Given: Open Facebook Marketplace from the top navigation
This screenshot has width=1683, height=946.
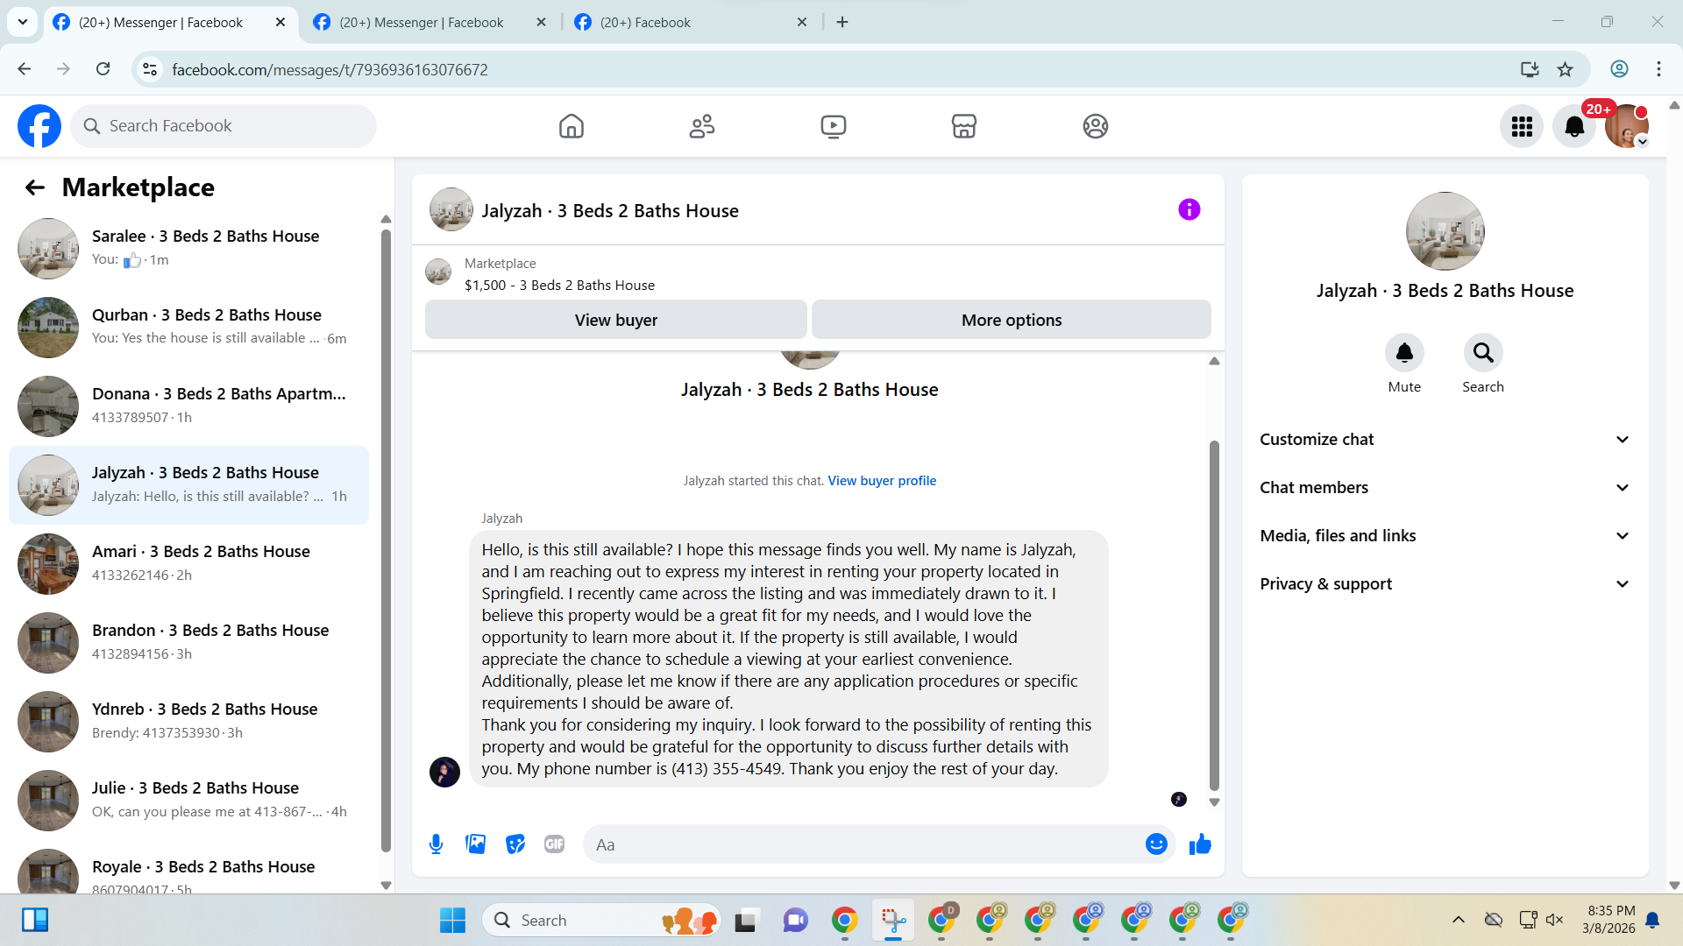Looking at the screenshot, I should [963, 126].
